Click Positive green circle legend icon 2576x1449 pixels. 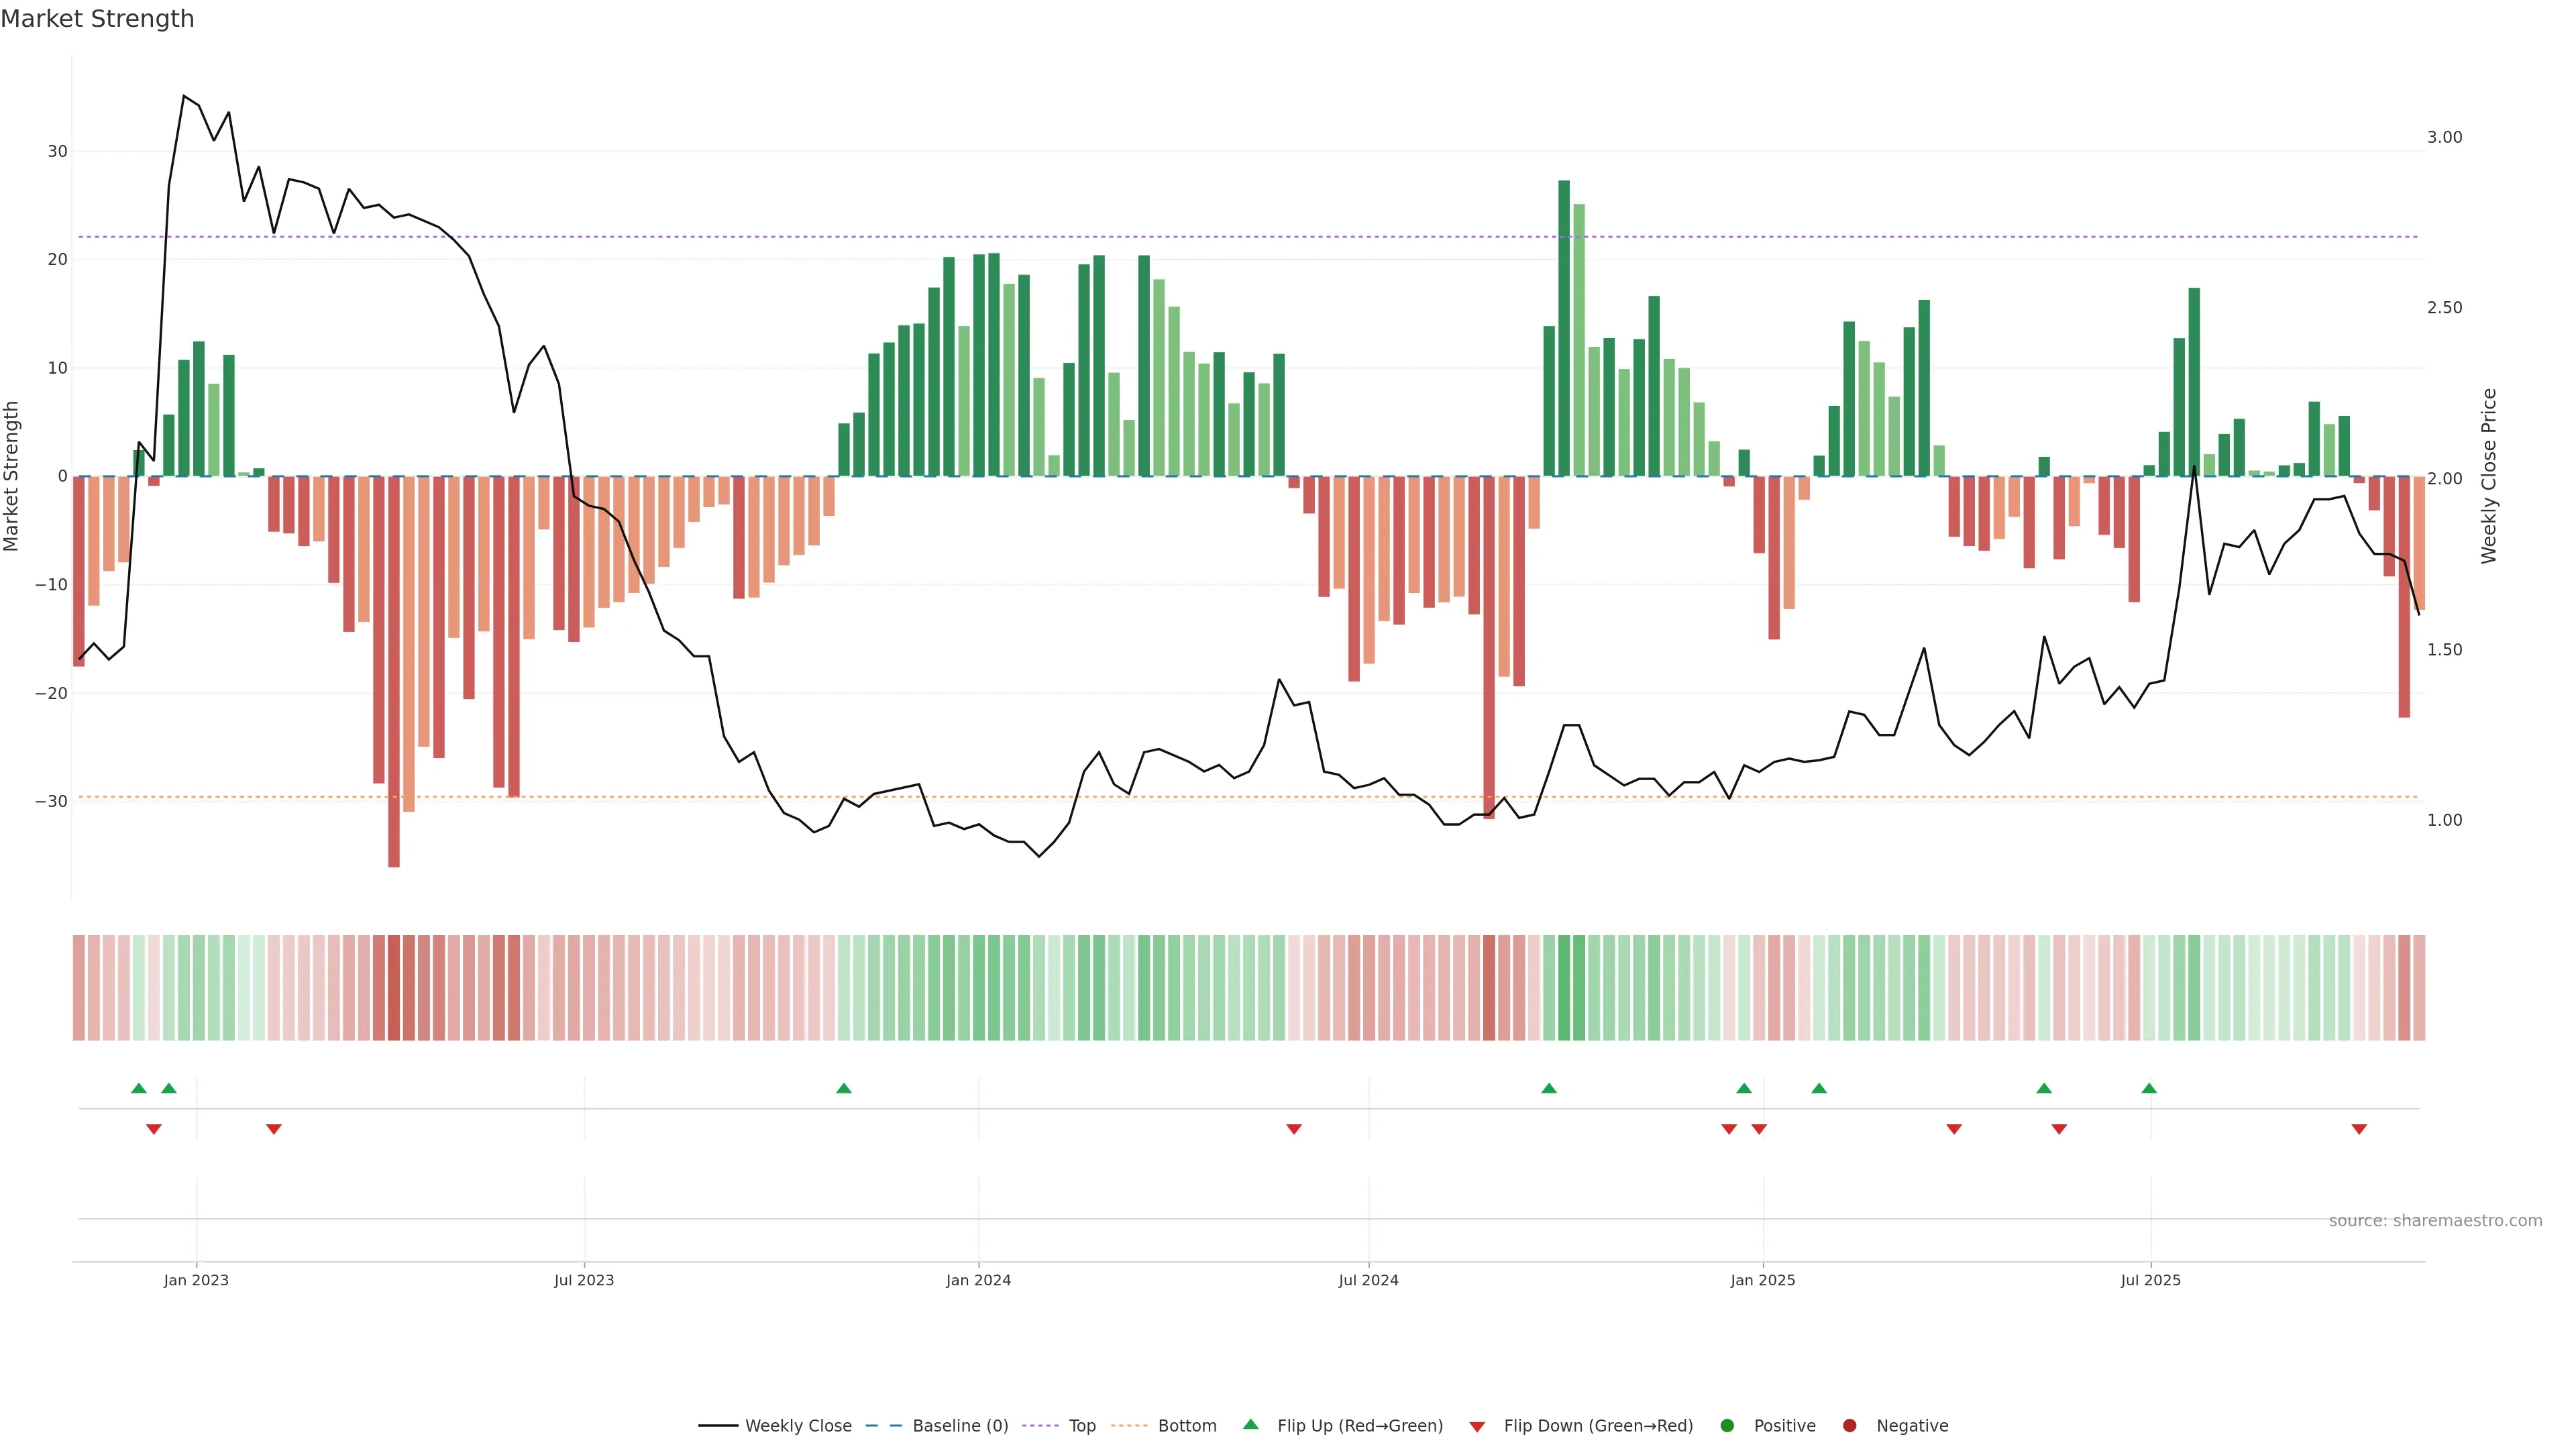click(x=1727, y=1426)
